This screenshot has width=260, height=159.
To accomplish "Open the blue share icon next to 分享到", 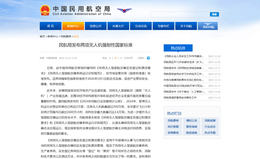I will point(148,58).
